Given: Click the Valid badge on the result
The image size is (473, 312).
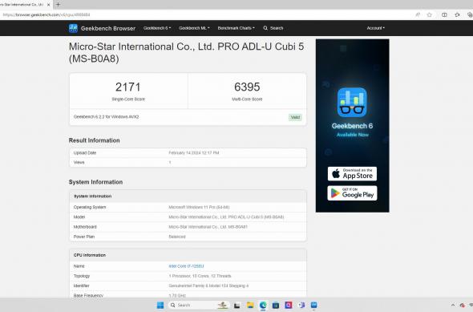Looking at the screenshot, I should (x=295, y=117).
